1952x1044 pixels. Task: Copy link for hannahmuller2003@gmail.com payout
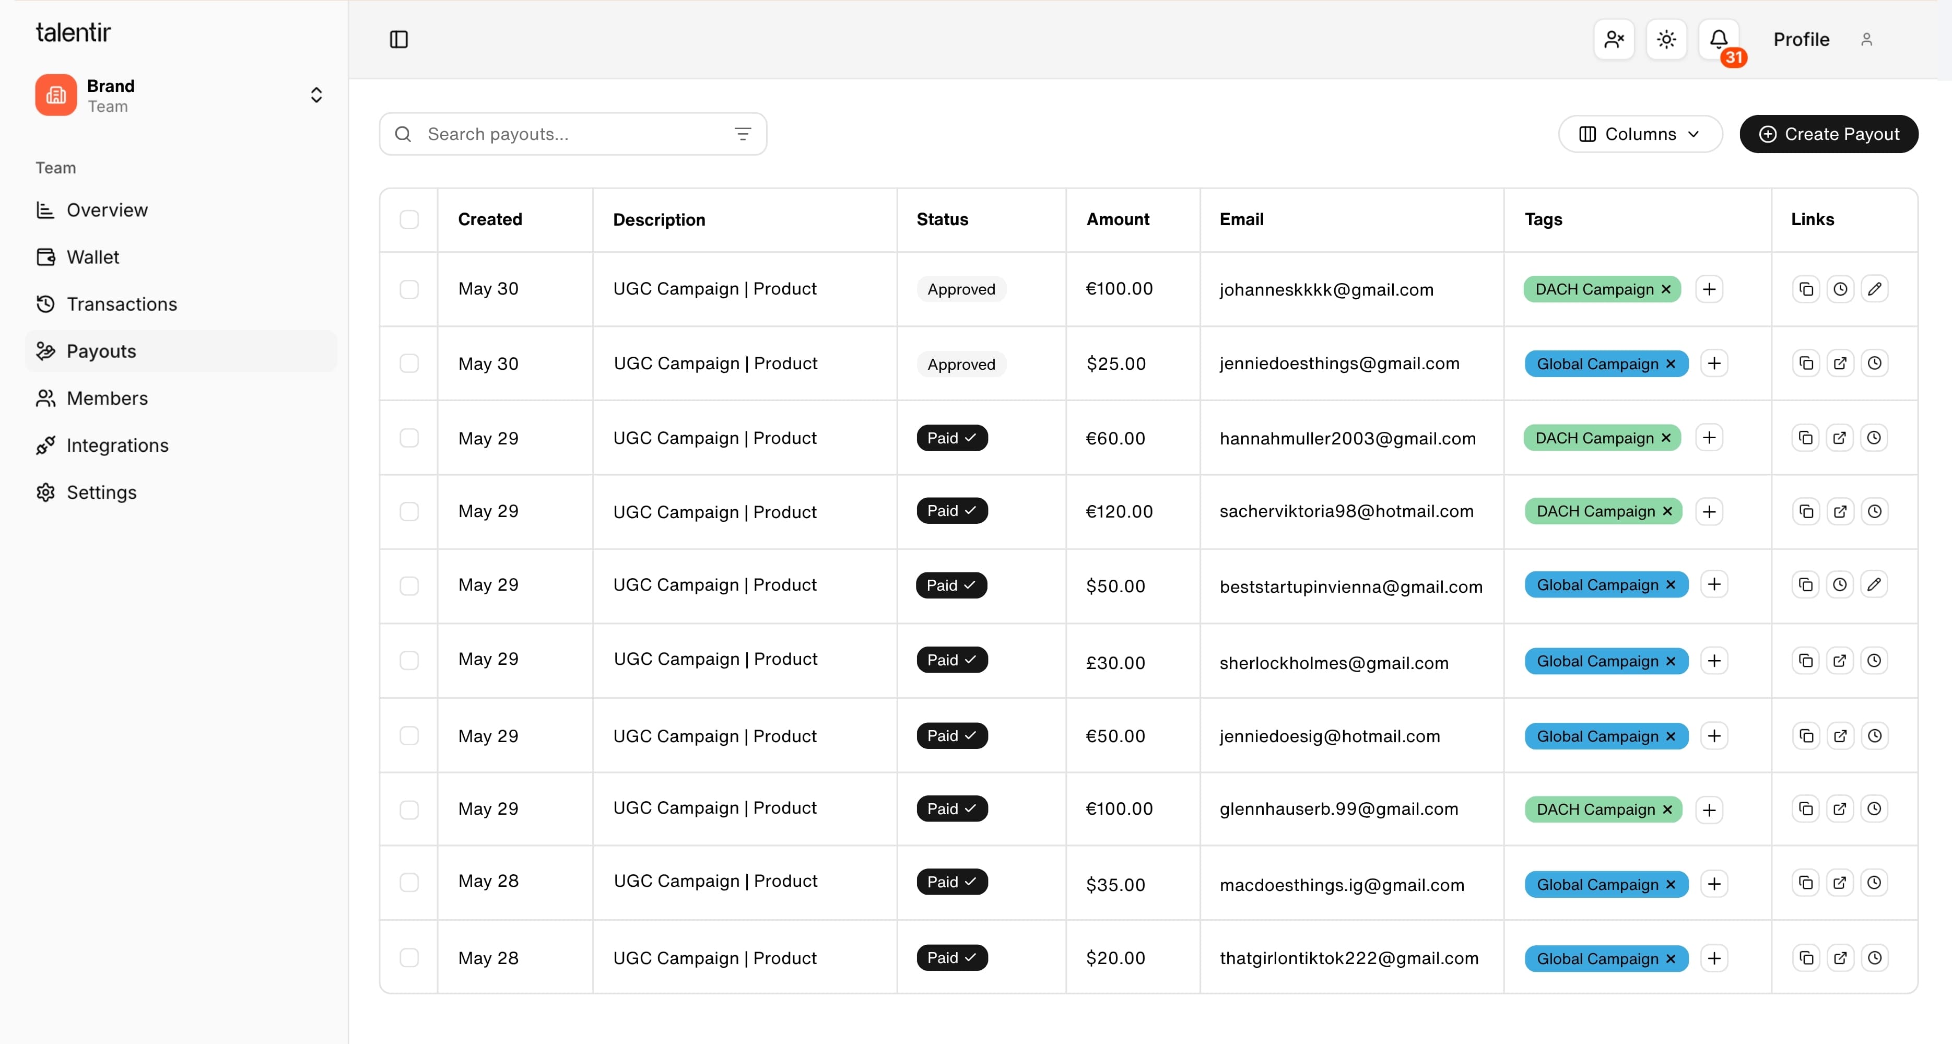pos(1806,438)
